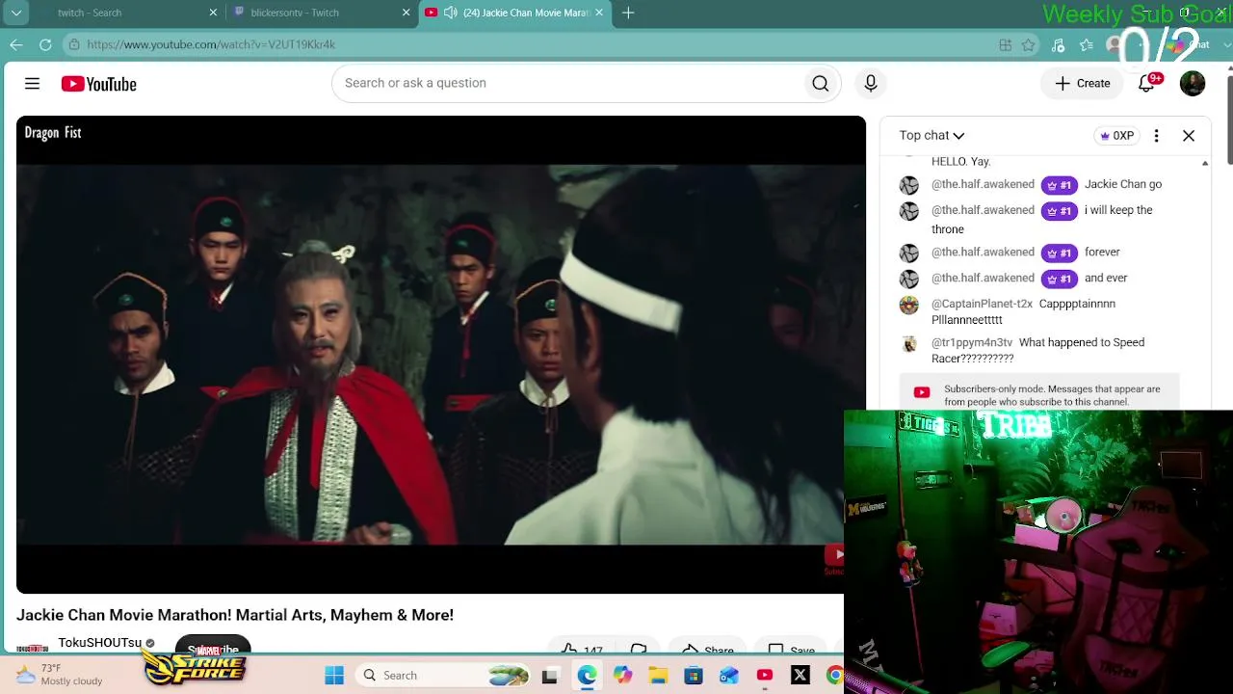Open @CaptainPlanet-t2x chat profile
Image resolution: width=1233 pixels, height=694 pixels.
pyautogui.click(x=982, y=304)
